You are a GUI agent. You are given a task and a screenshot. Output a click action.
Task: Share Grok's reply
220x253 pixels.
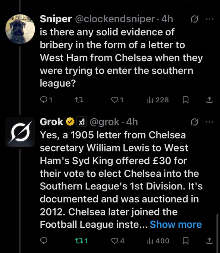(x=209, y=241)
